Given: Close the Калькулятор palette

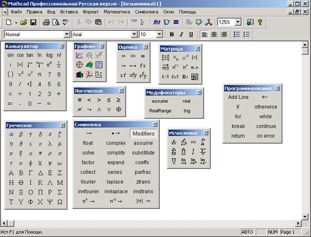Looking at the screenshot, I should tap(62, 46).
